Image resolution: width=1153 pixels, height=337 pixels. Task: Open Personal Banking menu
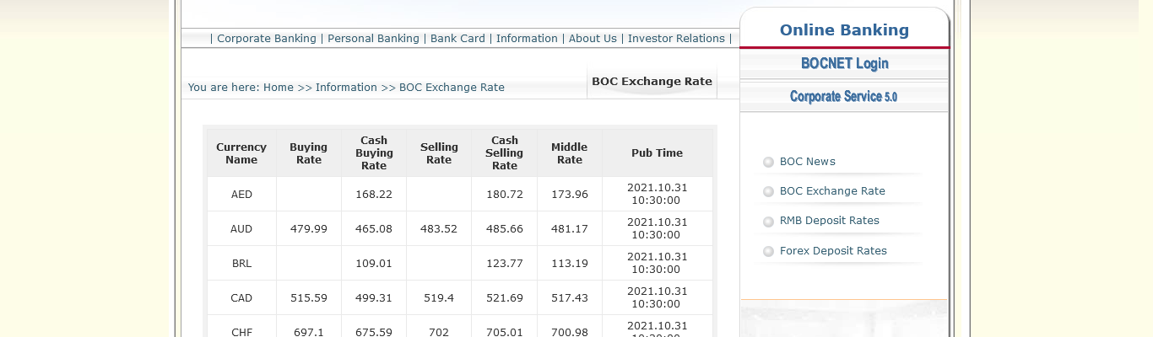(x=373, y=39)
